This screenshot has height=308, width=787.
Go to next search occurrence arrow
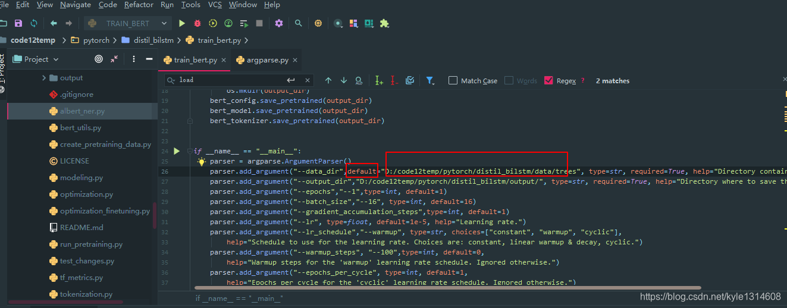pyautogui.click(x=344, y=80)
